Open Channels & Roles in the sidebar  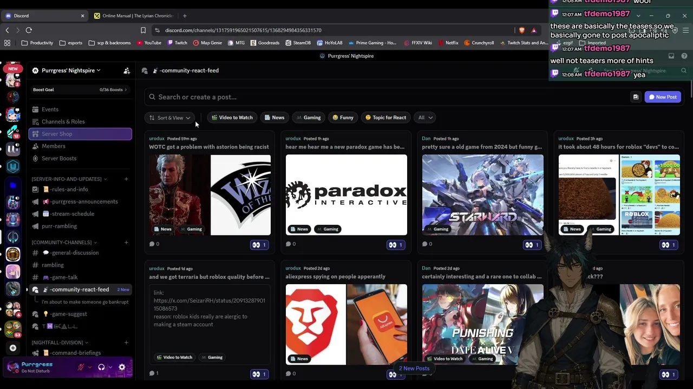point(80,122)
